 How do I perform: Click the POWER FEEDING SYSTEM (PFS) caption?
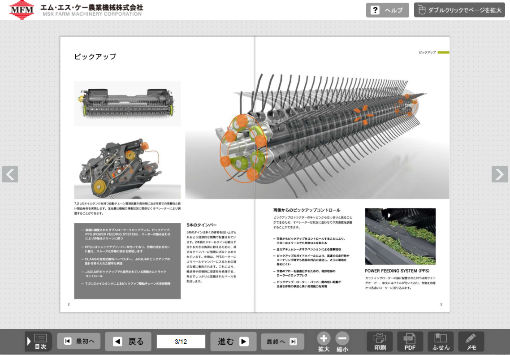coord(397,271)
